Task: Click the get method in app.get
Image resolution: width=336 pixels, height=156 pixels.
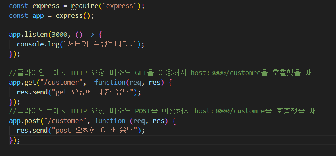Action: (x=30, y=83)
